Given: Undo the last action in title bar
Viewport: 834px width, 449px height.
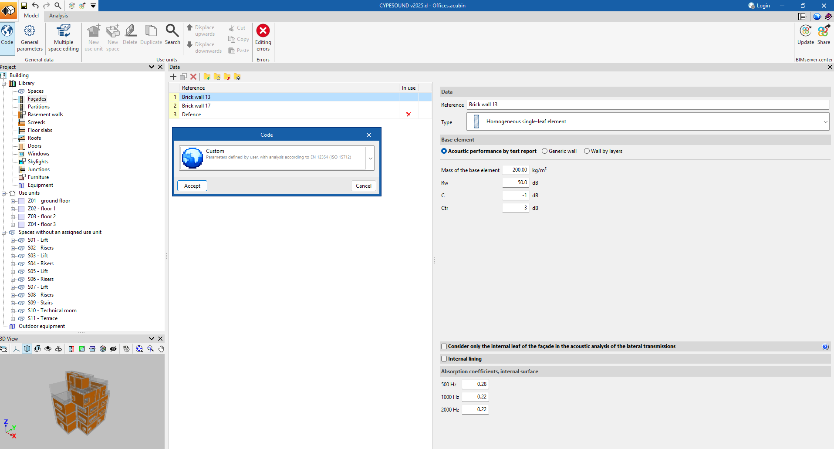Looking at the screenshot, I should [x=35, y=6].
